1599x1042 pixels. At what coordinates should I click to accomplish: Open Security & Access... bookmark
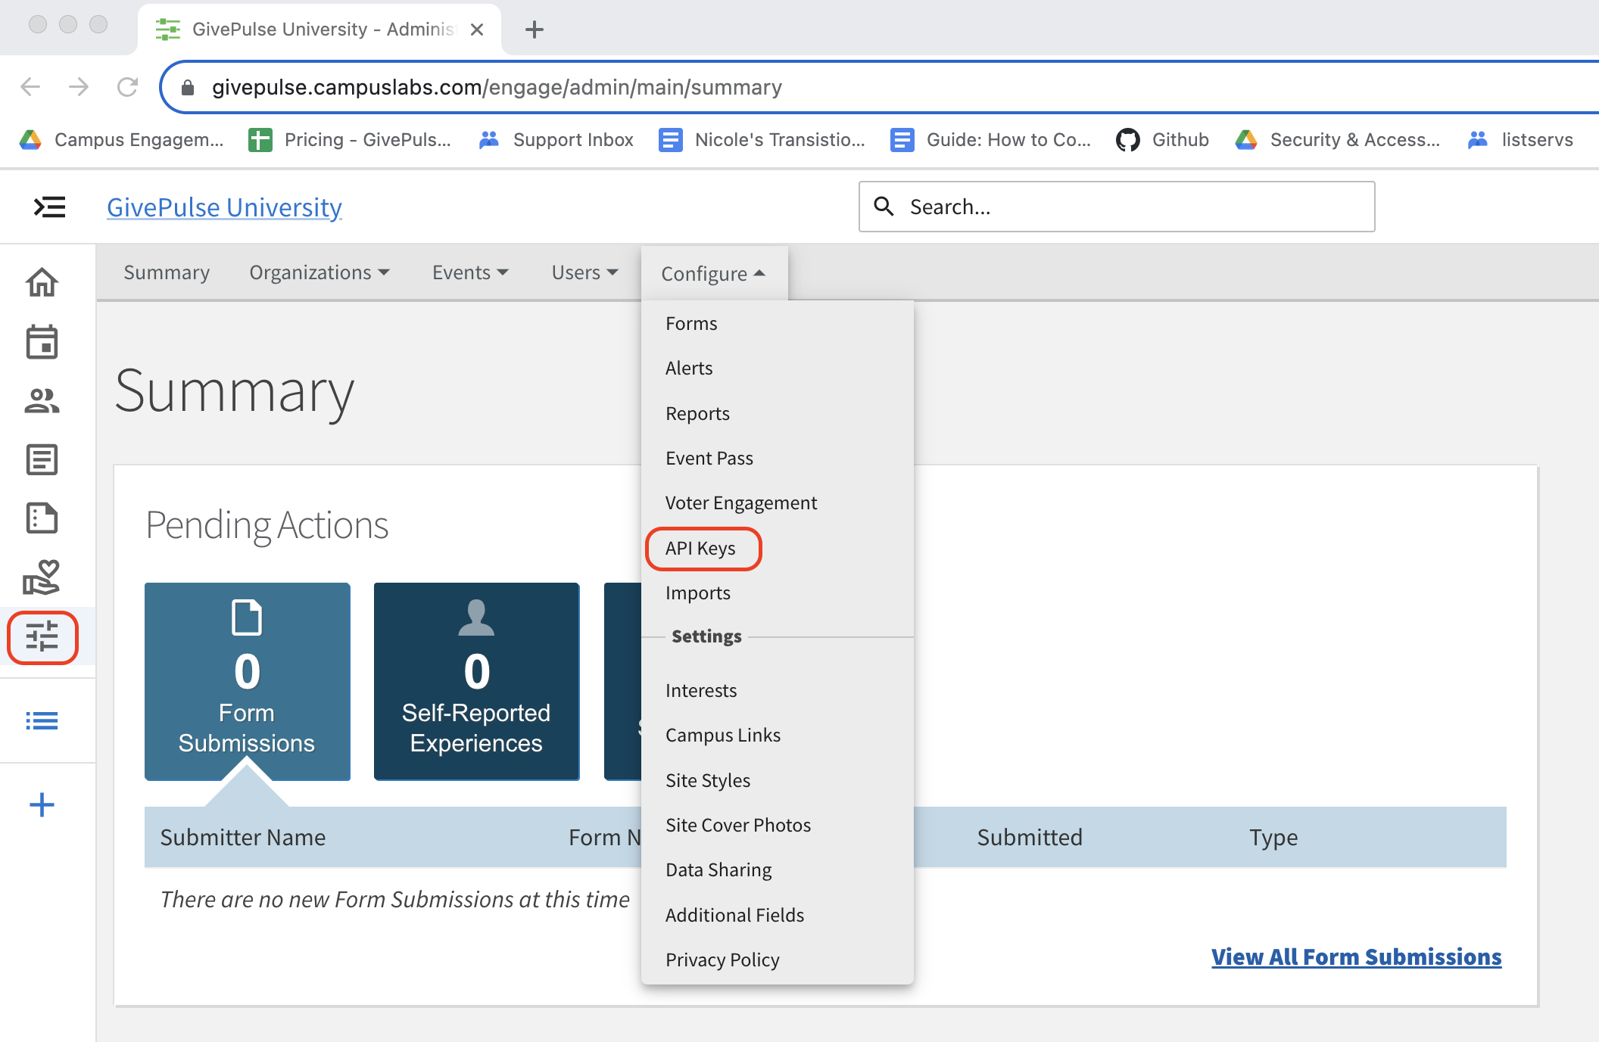pyautogui.click(x=1337, y=140)
